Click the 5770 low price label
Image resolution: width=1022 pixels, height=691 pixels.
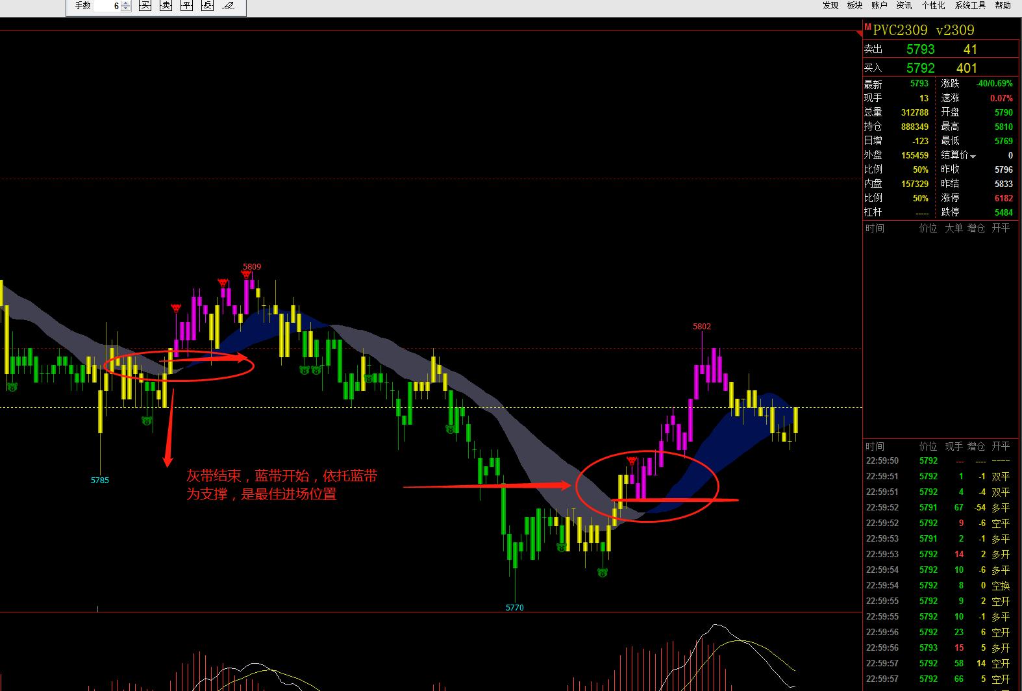(x=514, y=608)
